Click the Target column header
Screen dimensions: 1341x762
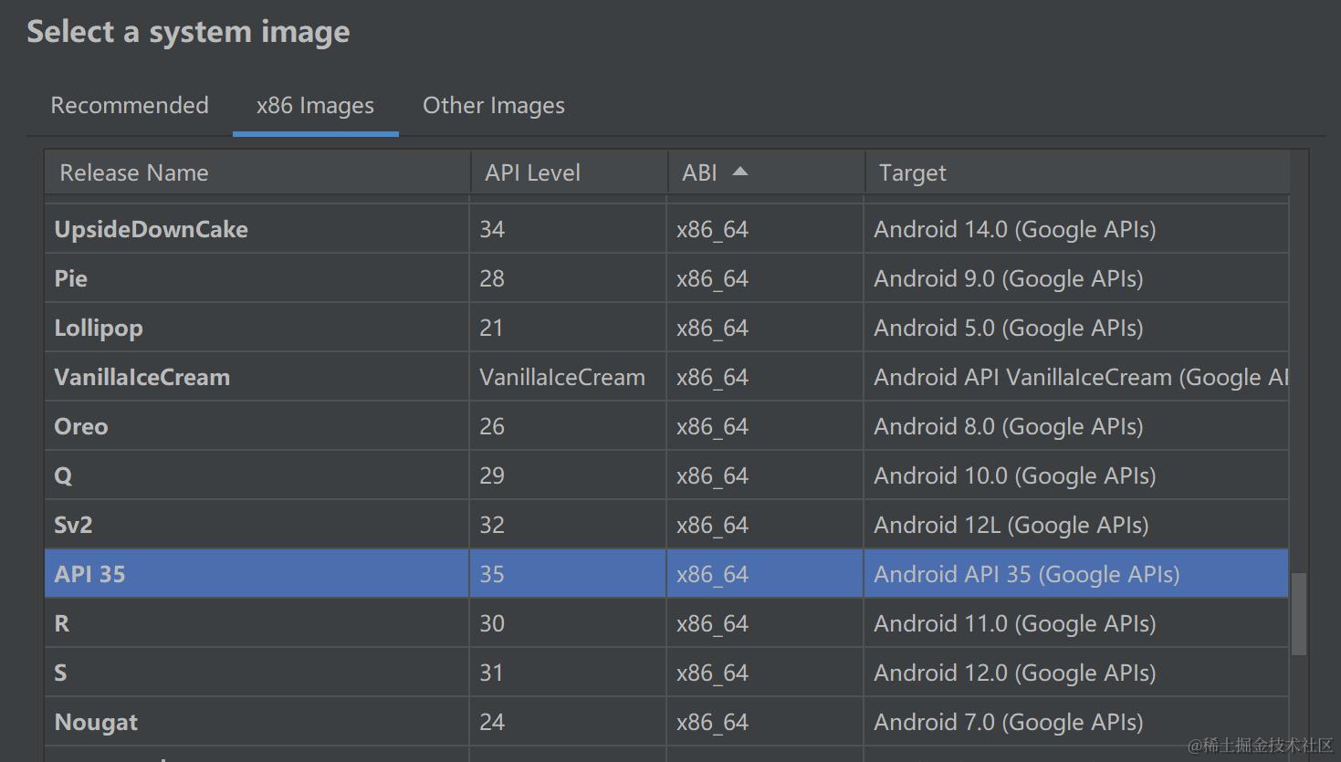tap(1077, 172)
